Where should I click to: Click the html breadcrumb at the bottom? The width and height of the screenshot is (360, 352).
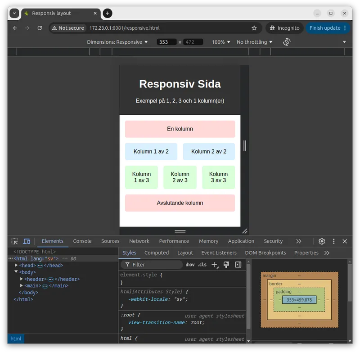click(16, 339)
